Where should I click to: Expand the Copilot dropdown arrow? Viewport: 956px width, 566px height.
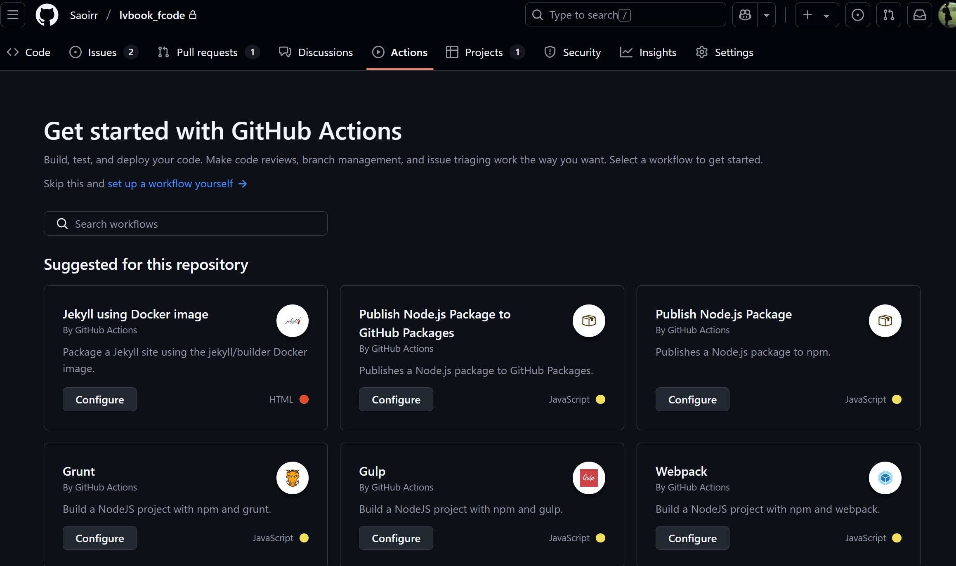click(766, 15)
